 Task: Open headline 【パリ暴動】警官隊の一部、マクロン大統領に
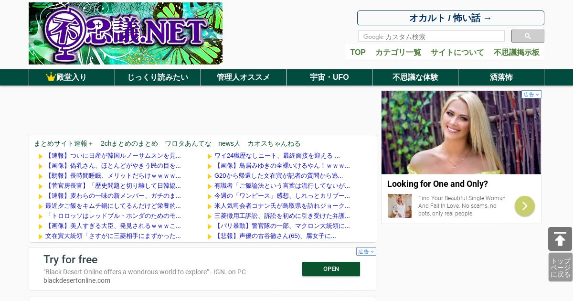(282, 226)
